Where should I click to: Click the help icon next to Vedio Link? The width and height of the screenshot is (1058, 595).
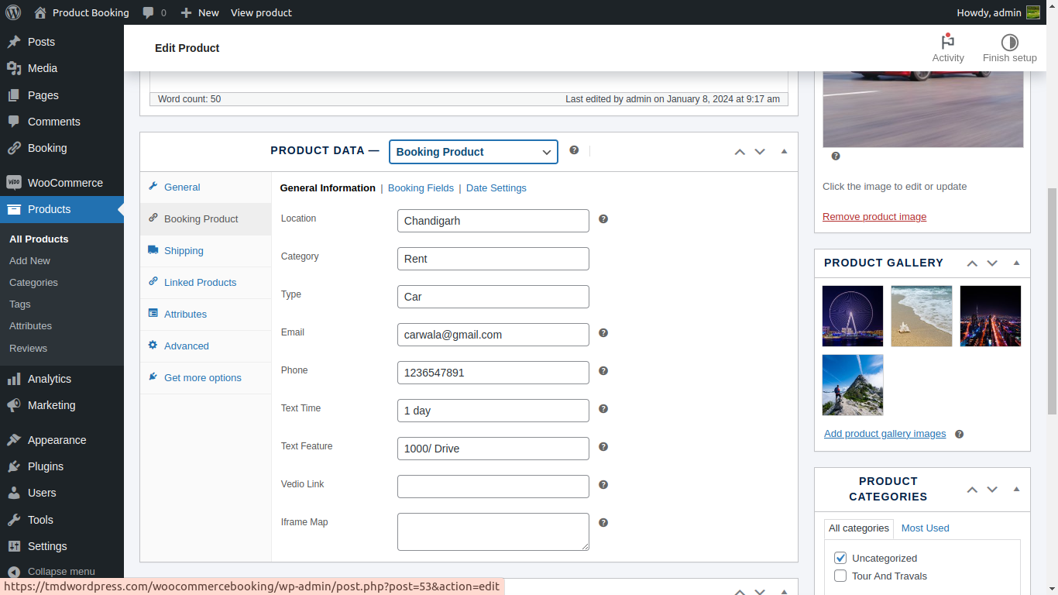pyautogui.click(x=603, y=485)
